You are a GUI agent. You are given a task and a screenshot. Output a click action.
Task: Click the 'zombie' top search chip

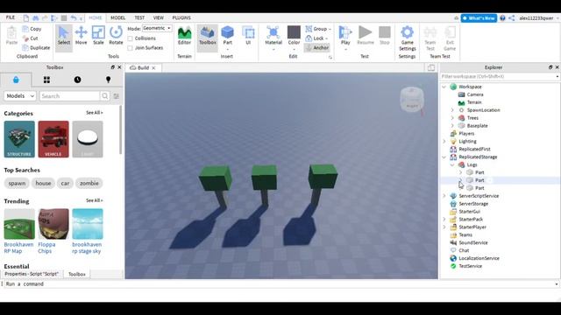pyautogui.click(x=89, y=183)
